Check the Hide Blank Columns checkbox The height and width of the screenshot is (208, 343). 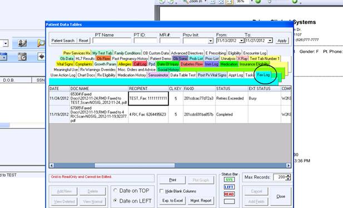[162, 191]
